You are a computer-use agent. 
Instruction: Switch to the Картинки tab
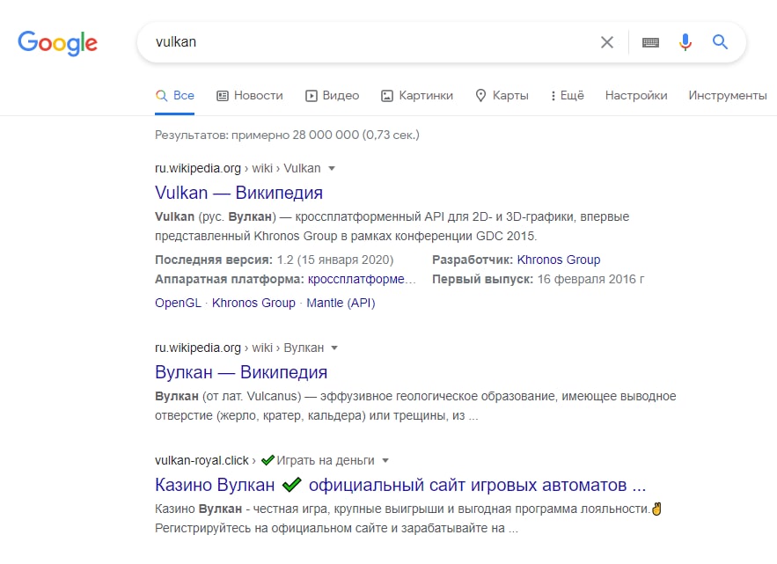tap(417, 95)
